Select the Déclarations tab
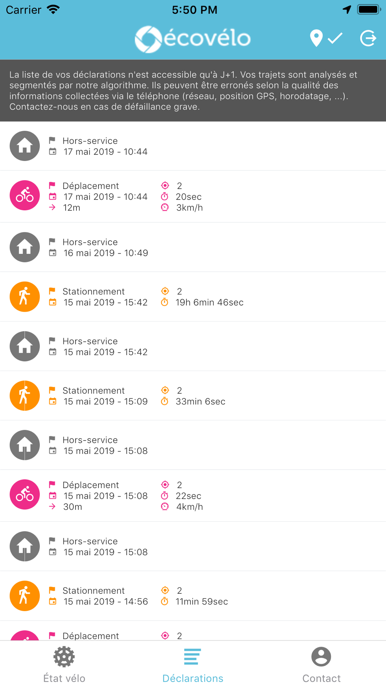 tap(193, 664)
